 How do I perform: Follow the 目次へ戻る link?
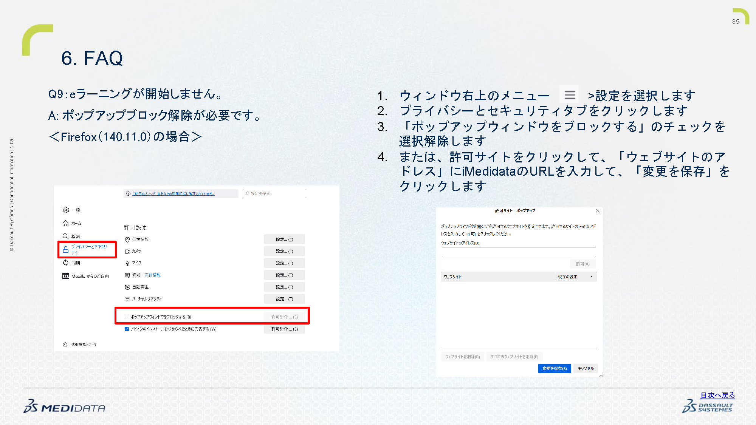pos(717,396)
